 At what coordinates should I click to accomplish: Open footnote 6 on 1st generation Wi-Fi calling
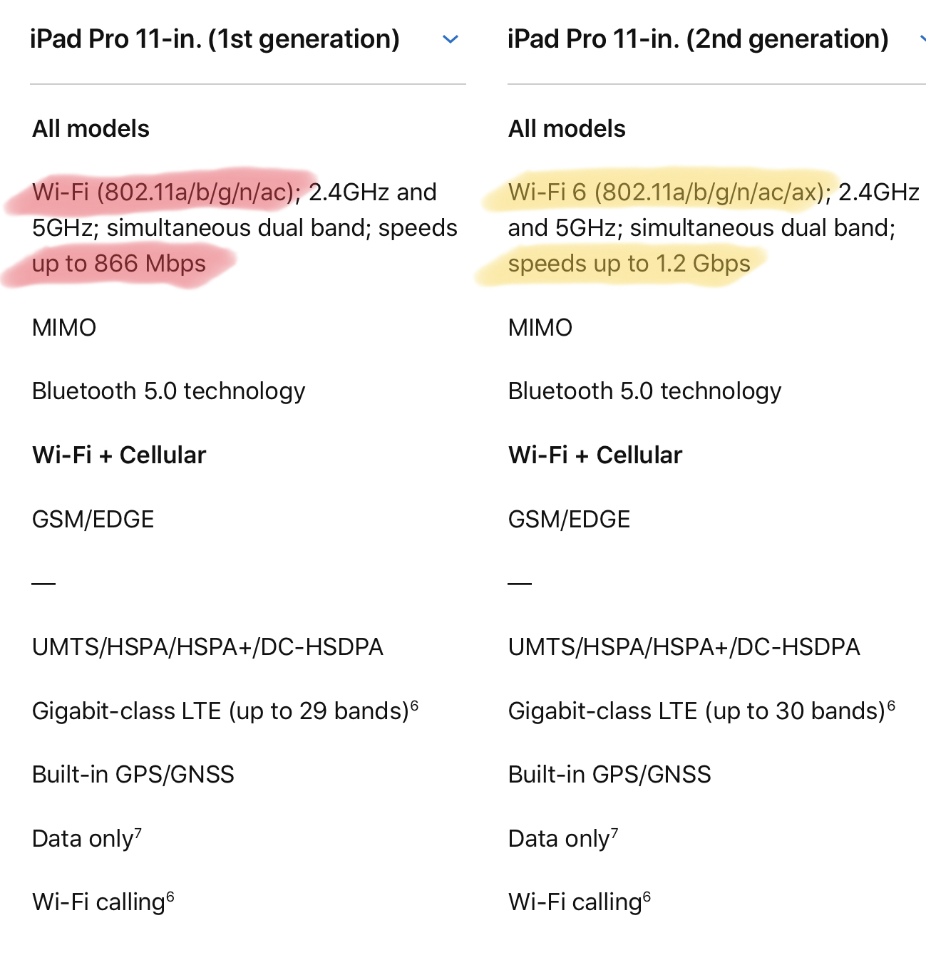pos(170,897)
